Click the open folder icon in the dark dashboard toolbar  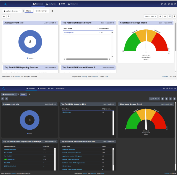[3, 99]
